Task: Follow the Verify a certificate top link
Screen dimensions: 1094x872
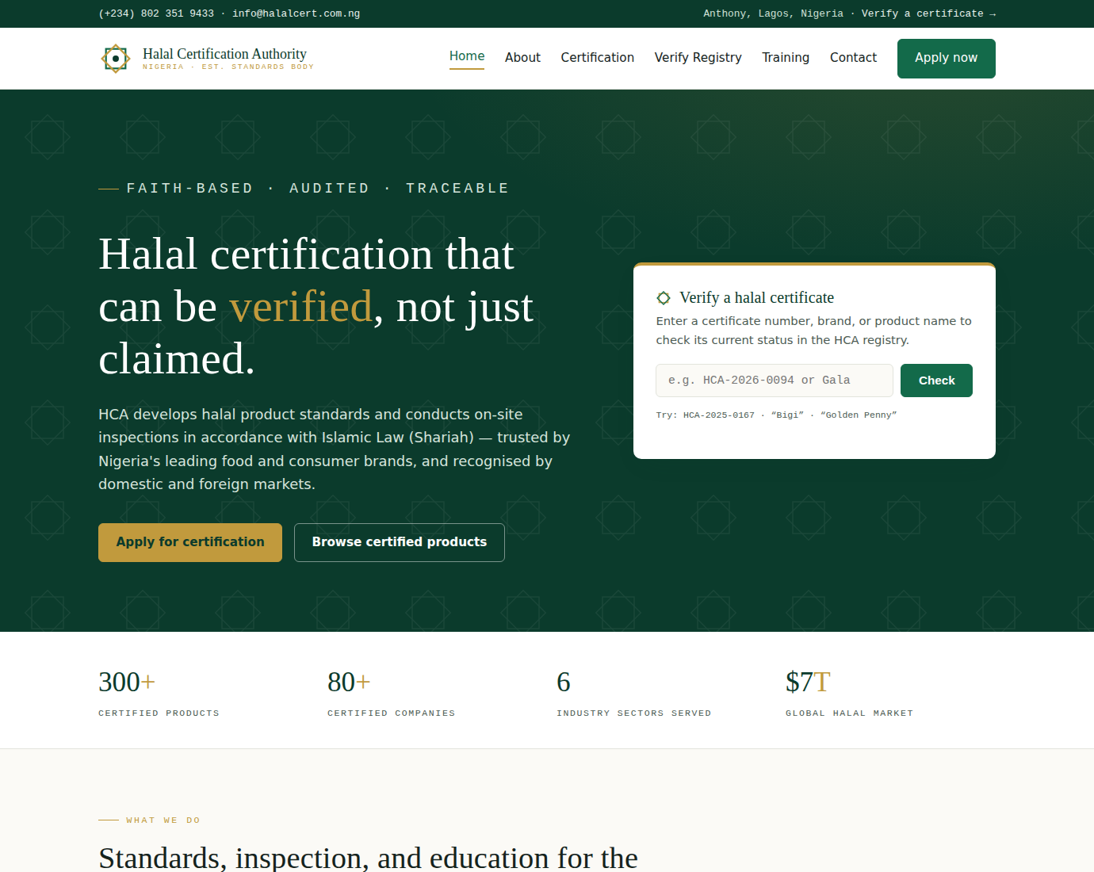Action: 928,13
